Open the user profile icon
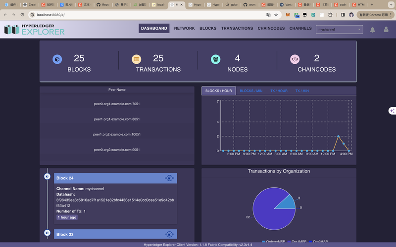This screenshot has height=247, width=396. coord(386,30)
